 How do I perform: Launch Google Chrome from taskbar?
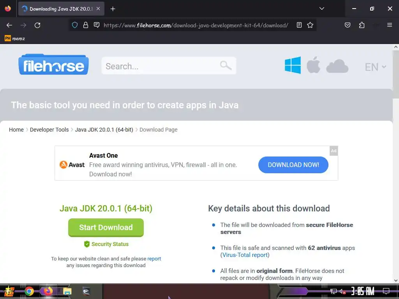click(x=29, y=291)
